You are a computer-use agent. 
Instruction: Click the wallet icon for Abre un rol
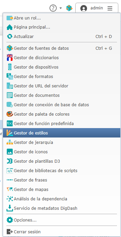click(10, 18)
